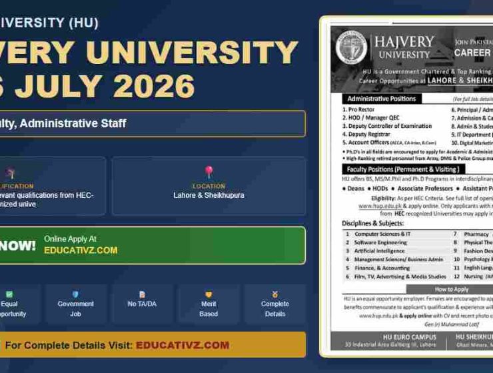Click the graduation cap qualification icon
Viewport: 493px width, 373px height.
11,173
